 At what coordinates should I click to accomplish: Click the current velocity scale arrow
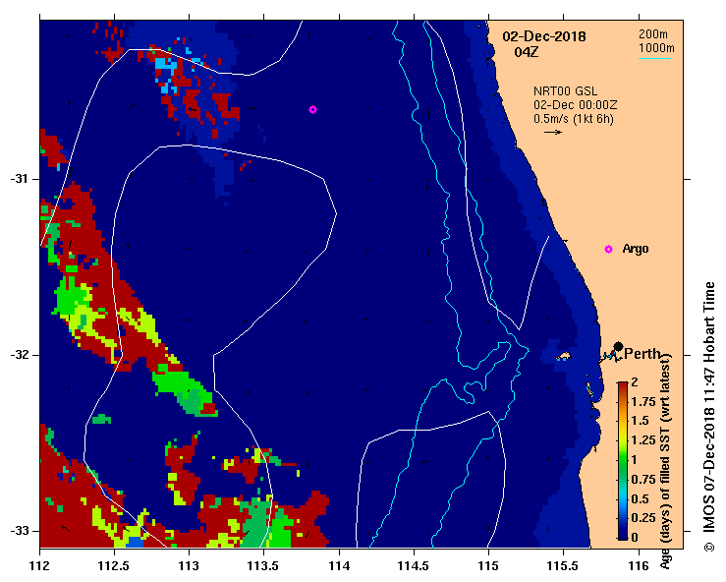553,132
